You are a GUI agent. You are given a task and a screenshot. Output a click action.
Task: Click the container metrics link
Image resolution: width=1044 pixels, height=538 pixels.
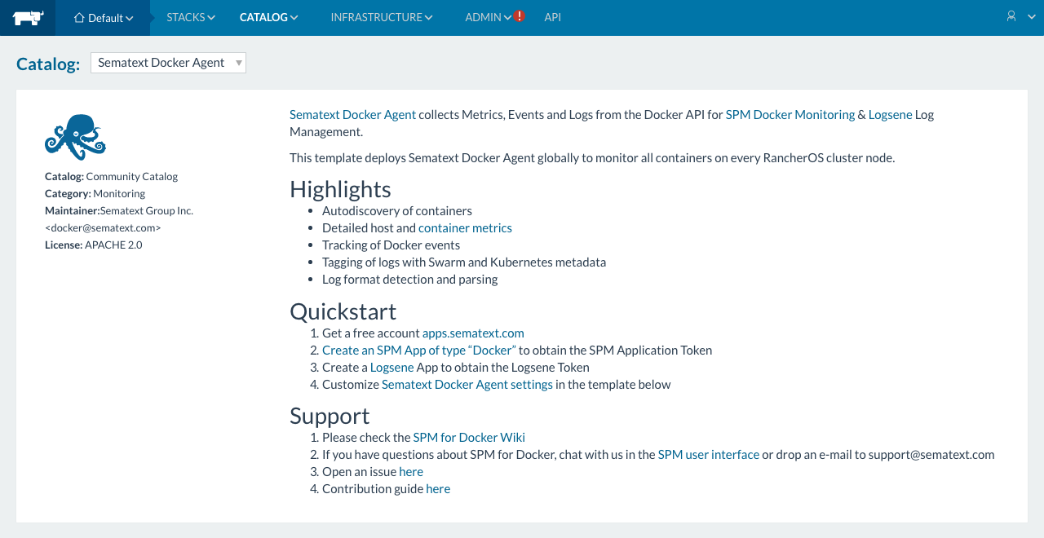pyautogui.click(x=465, y=228)
